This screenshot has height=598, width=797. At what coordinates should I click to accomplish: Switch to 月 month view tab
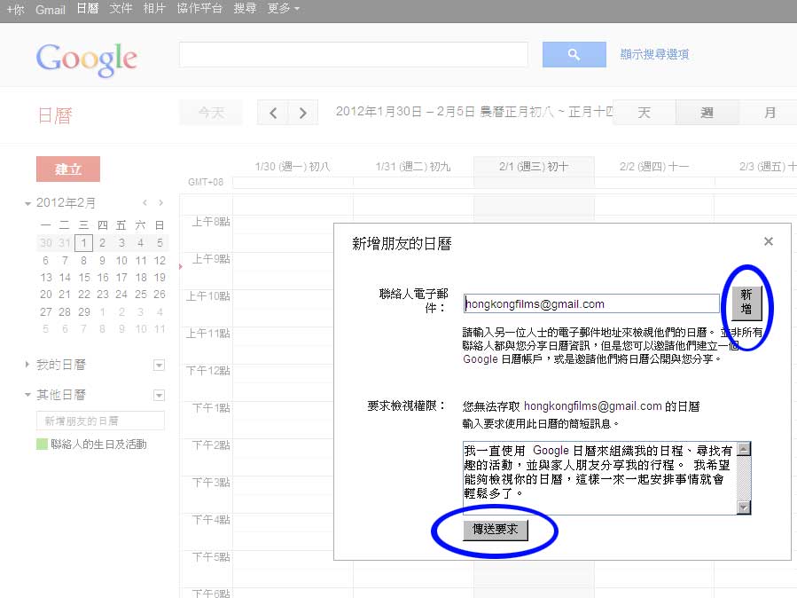point(770,113)
